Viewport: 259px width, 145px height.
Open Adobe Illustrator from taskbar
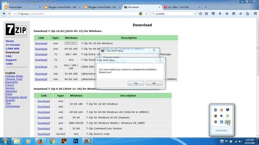click(64, 141)
